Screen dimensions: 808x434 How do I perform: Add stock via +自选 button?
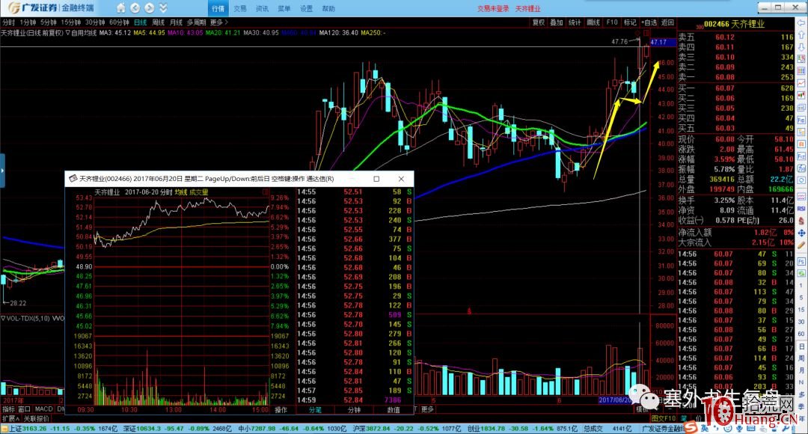click(649, 22)
